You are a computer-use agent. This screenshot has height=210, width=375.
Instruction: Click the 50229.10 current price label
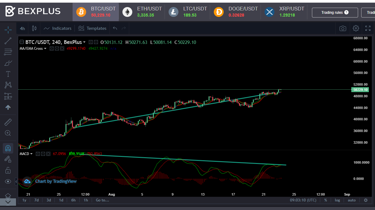pyautogui.click(x=360, y=90)
